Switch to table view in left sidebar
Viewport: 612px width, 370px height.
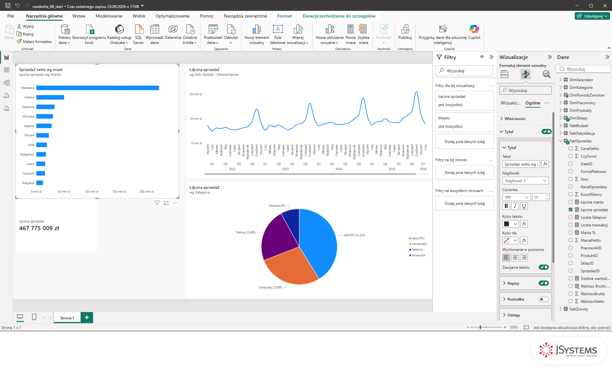point(7,70)
